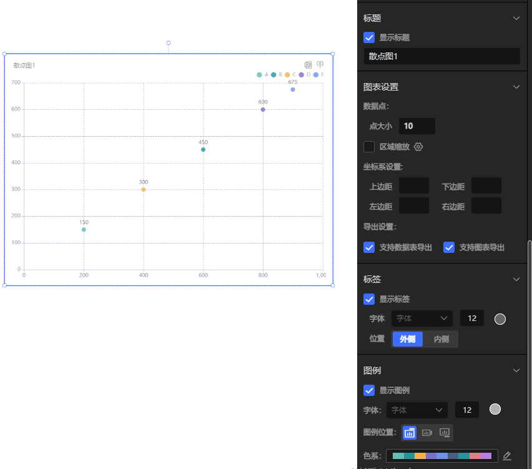This screenshot has width=532, height=469.
Task: Set label position to 外侧
Action: [408, 339]
